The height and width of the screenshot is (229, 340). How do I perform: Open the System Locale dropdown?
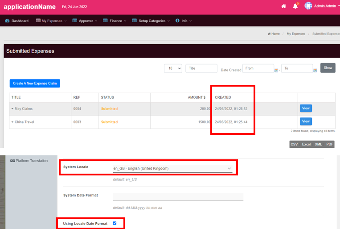pyautogui.click(x=172, y=168)
